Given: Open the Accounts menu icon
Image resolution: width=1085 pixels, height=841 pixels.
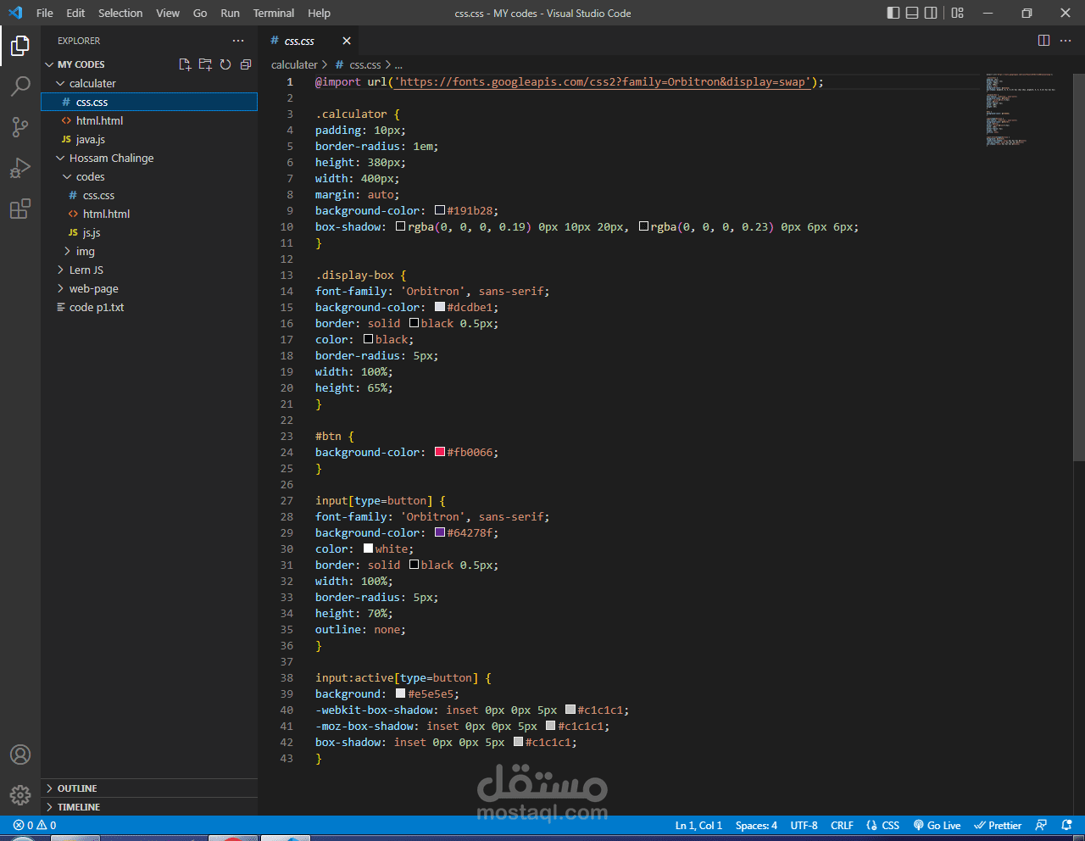Looking at the screenshot, I should tap(20, 755).
